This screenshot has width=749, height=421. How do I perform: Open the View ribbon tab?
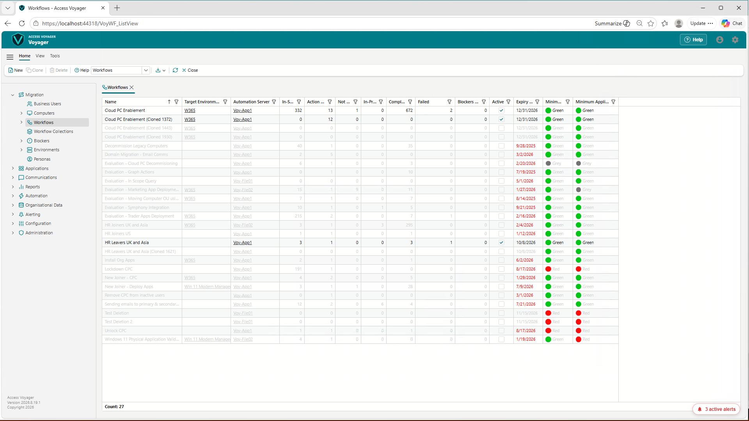tap(40, 56)
